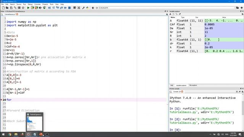Viewport: 244px width, 137px height.
Task: Run cell and advance to the next
Action: (x=36, y=8)
